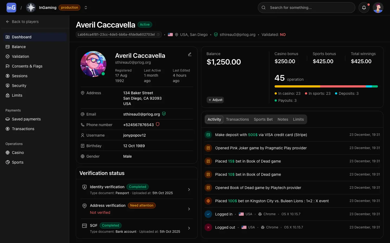Viewport: 390px width, 243px height.
Task: Expand the Address verification row
Action: click(x=189, y=209)
